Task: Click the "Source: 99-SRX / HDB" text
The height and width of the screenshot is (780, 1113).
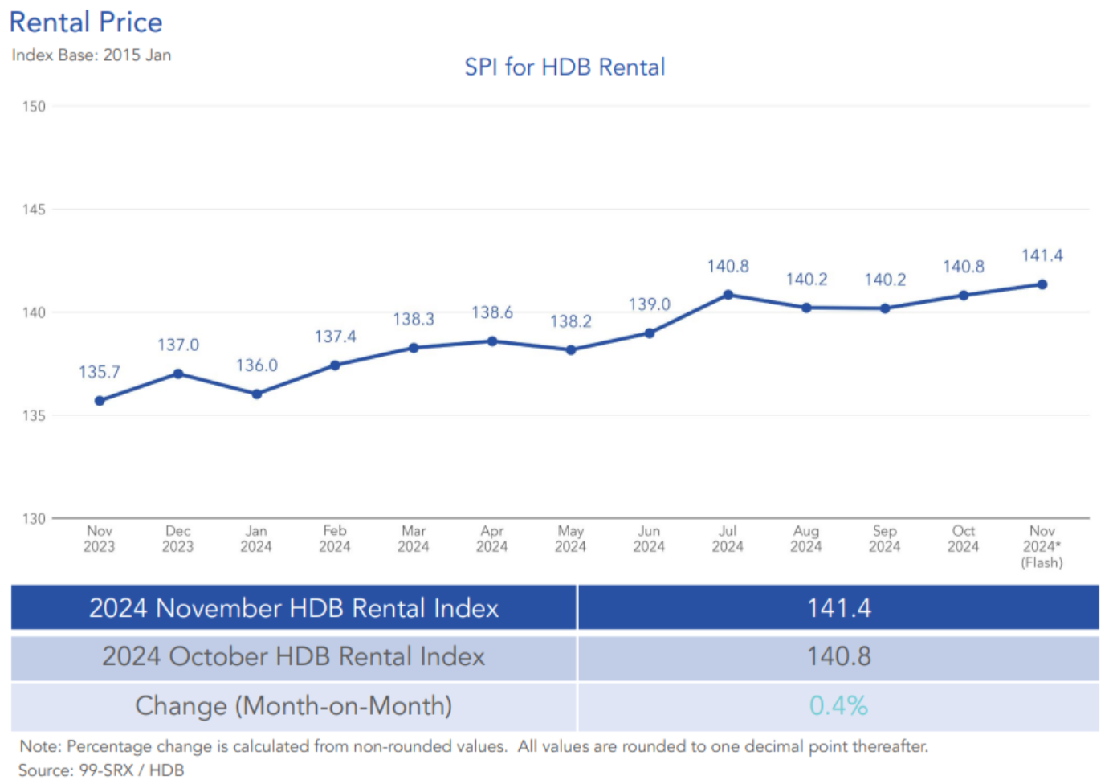Action: coord(101,770)
